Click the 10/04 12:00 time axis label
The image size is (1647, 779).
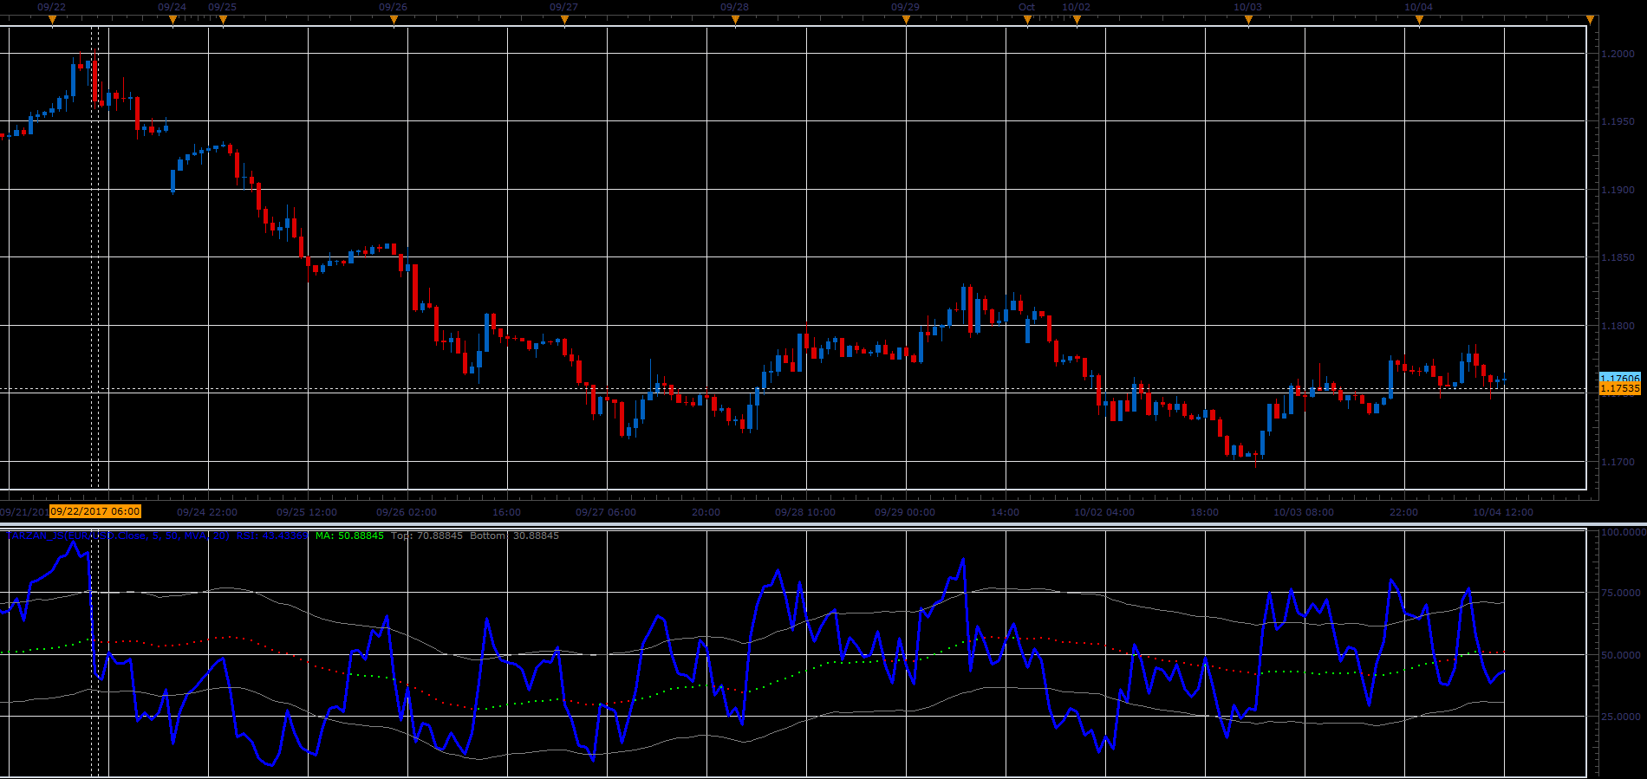click(x=1503, y=512)
